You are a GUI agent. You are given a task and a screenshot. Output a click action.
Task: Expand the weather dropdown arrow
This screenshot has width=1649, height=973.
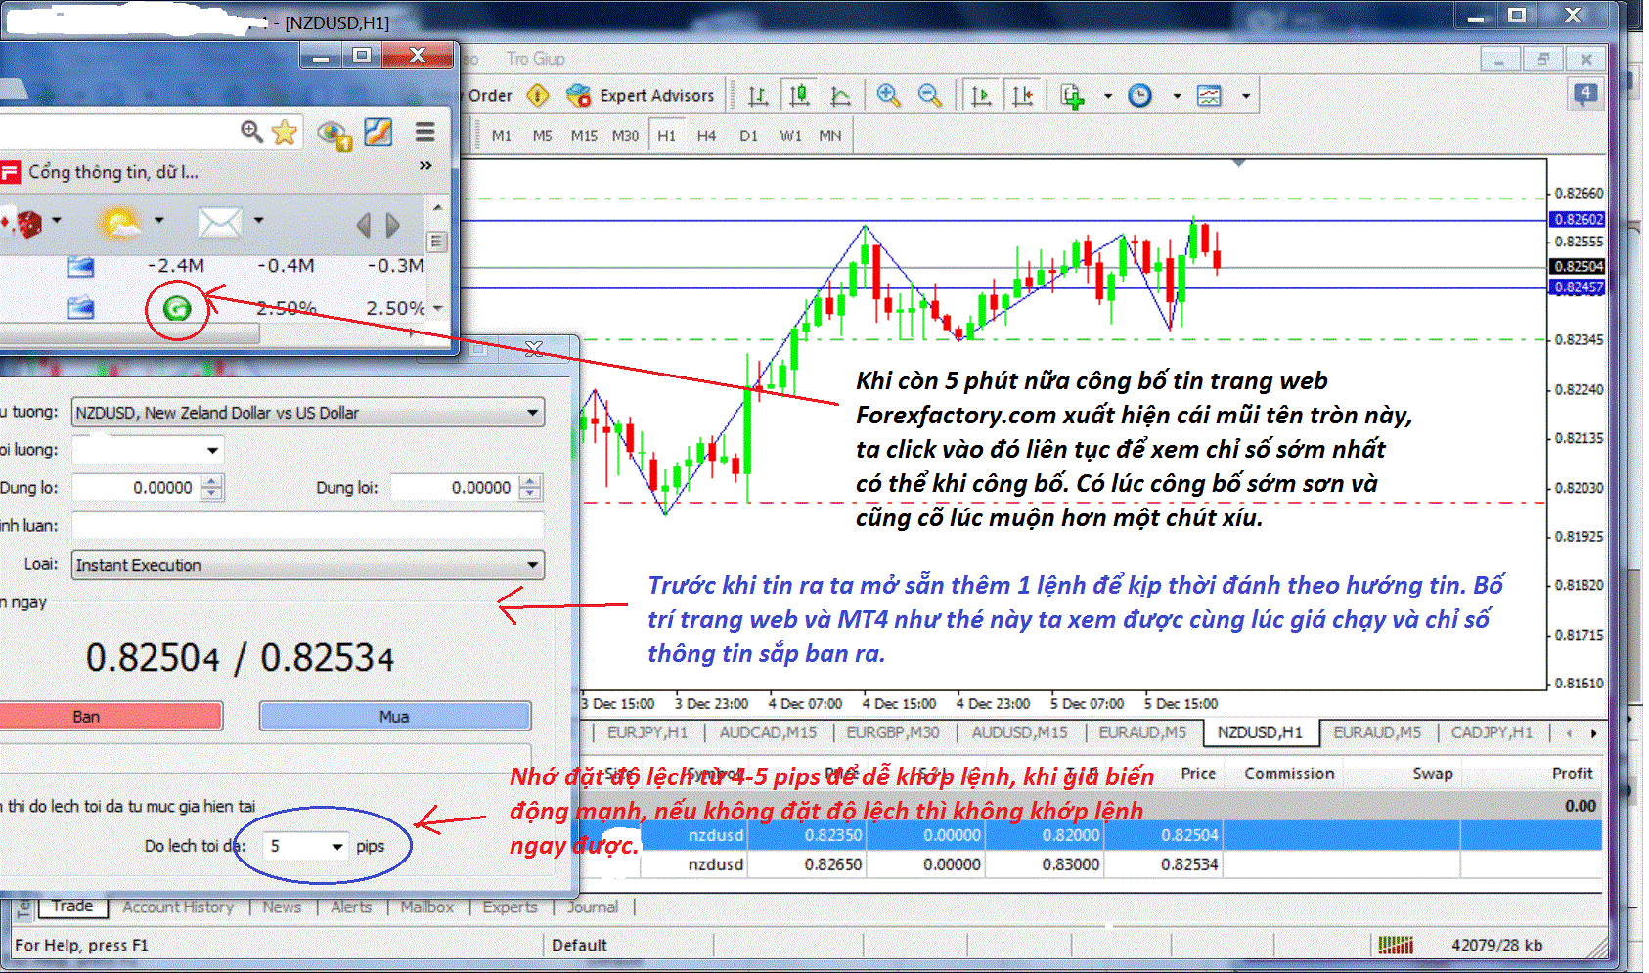[x=158, y=221]
